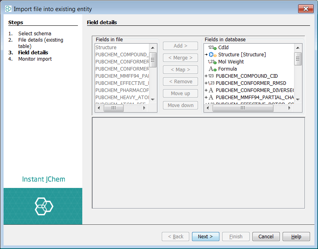
Task: Select PUBCHEM_PHARMACOP field in file list
Action: (122, 90)
